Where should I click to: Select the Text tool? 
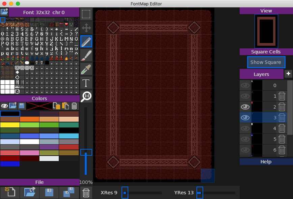(86, 83)
